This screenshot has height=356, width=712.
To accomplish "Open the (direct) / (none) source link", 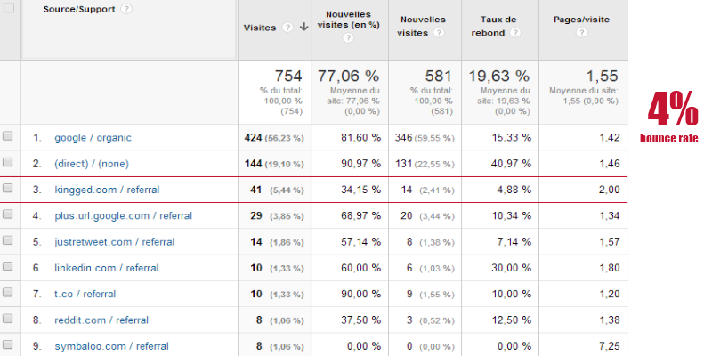I will point(92,164).
